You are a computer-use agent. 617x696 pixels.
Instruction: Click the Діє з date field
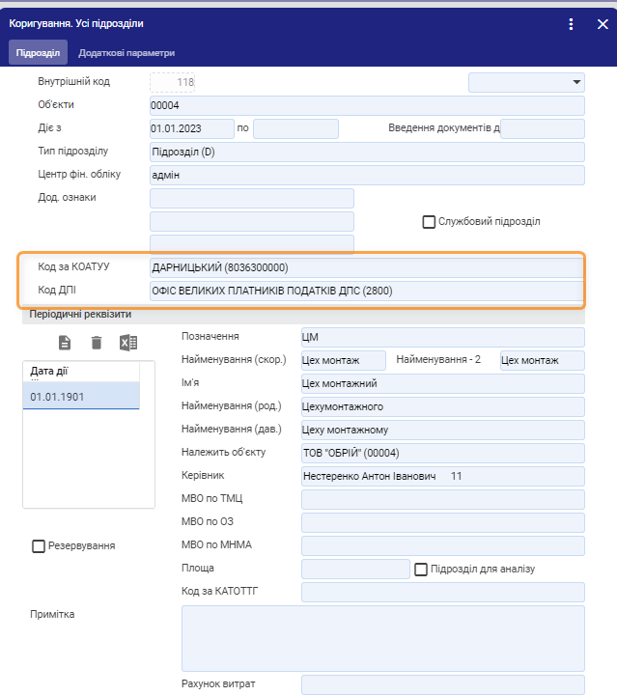coord(191,128)
